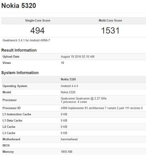Click the multi-core score value 1531
The width and height of the screenshot is (146, 155).
[110, 31]
